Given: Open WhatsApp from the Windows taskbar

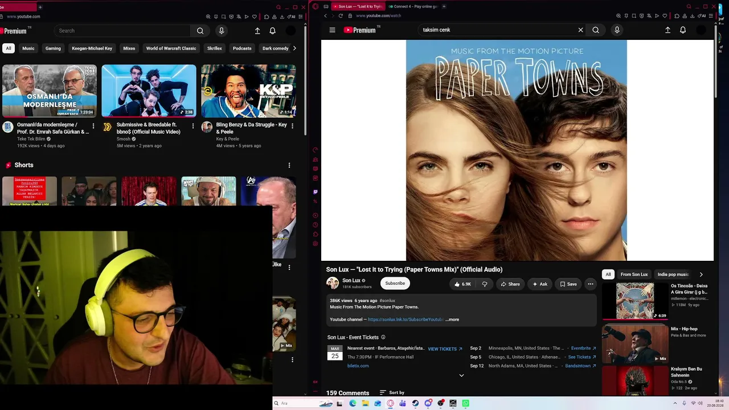Looking at the screenshot, I should (465, 403).
